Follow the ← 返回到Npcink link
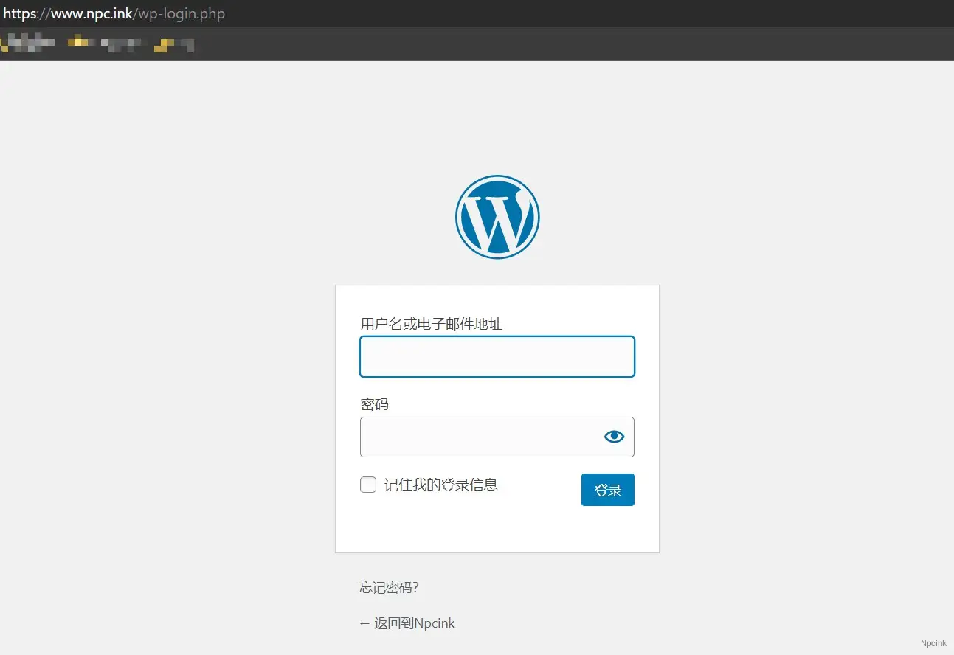 pyautogui.click(x=407, y=623)
